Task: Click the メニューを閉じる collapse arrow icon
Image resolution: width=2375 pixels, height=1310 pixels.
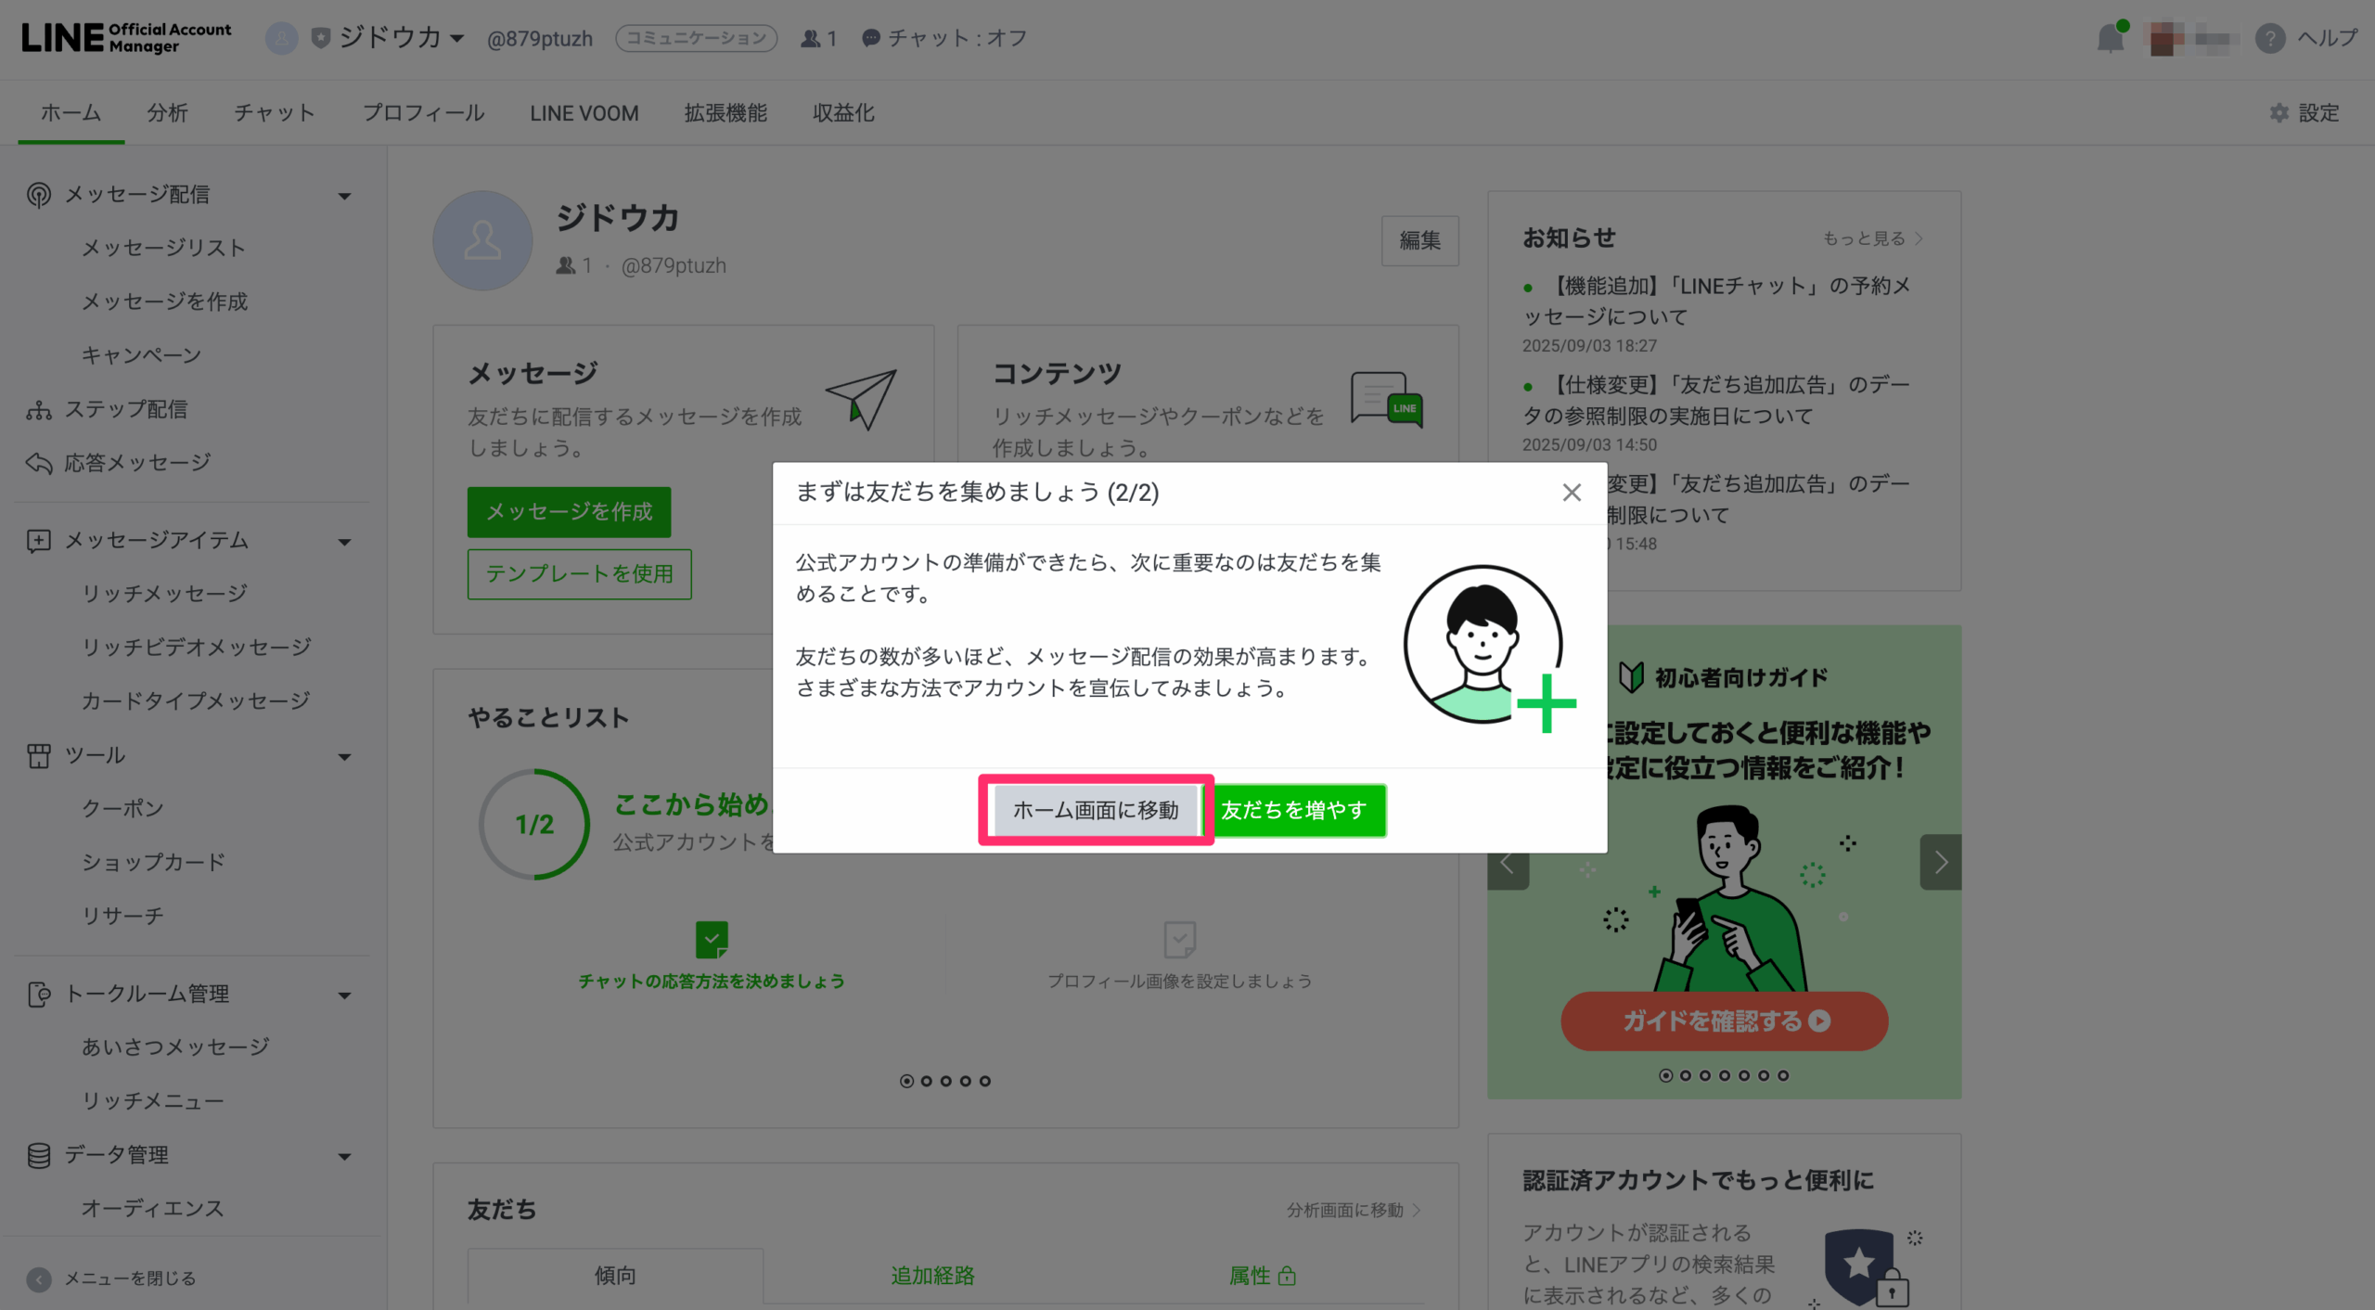Action: click(38, 1279)
